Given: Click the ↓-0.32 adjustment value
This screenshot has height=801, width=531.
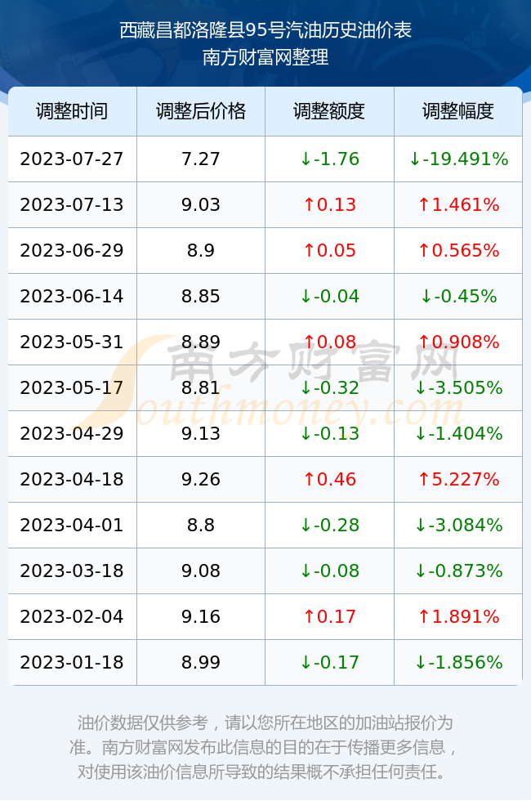Looking at the screenshot, I should coord(329,387).
